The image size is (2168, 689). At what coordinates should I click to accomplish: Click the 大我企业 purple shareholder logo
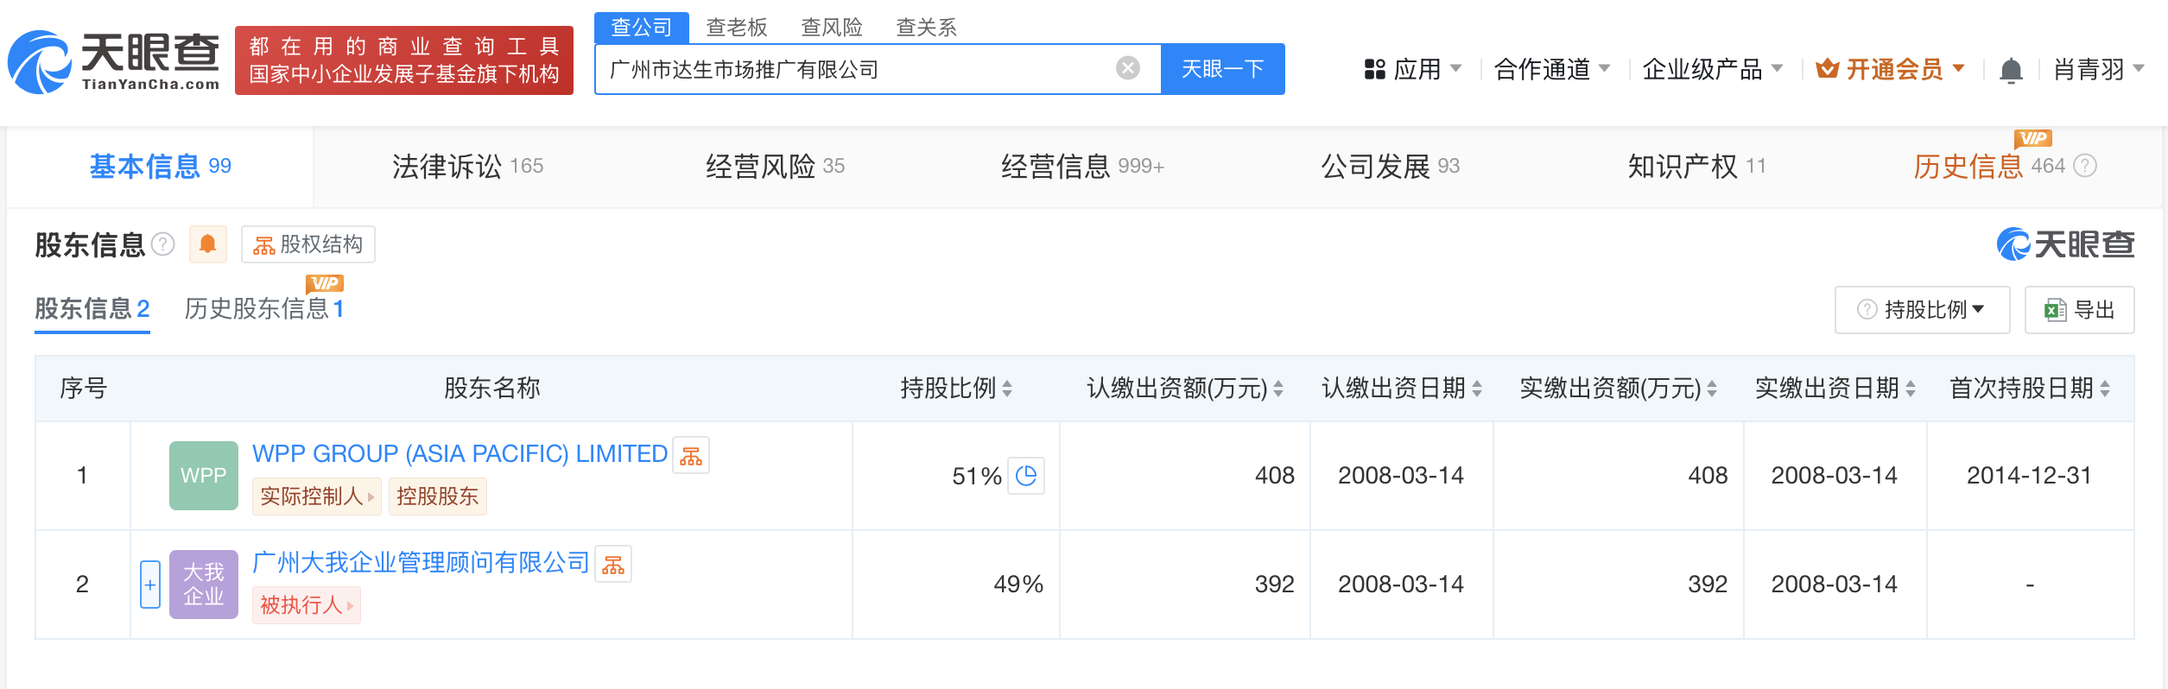point(204,585)
